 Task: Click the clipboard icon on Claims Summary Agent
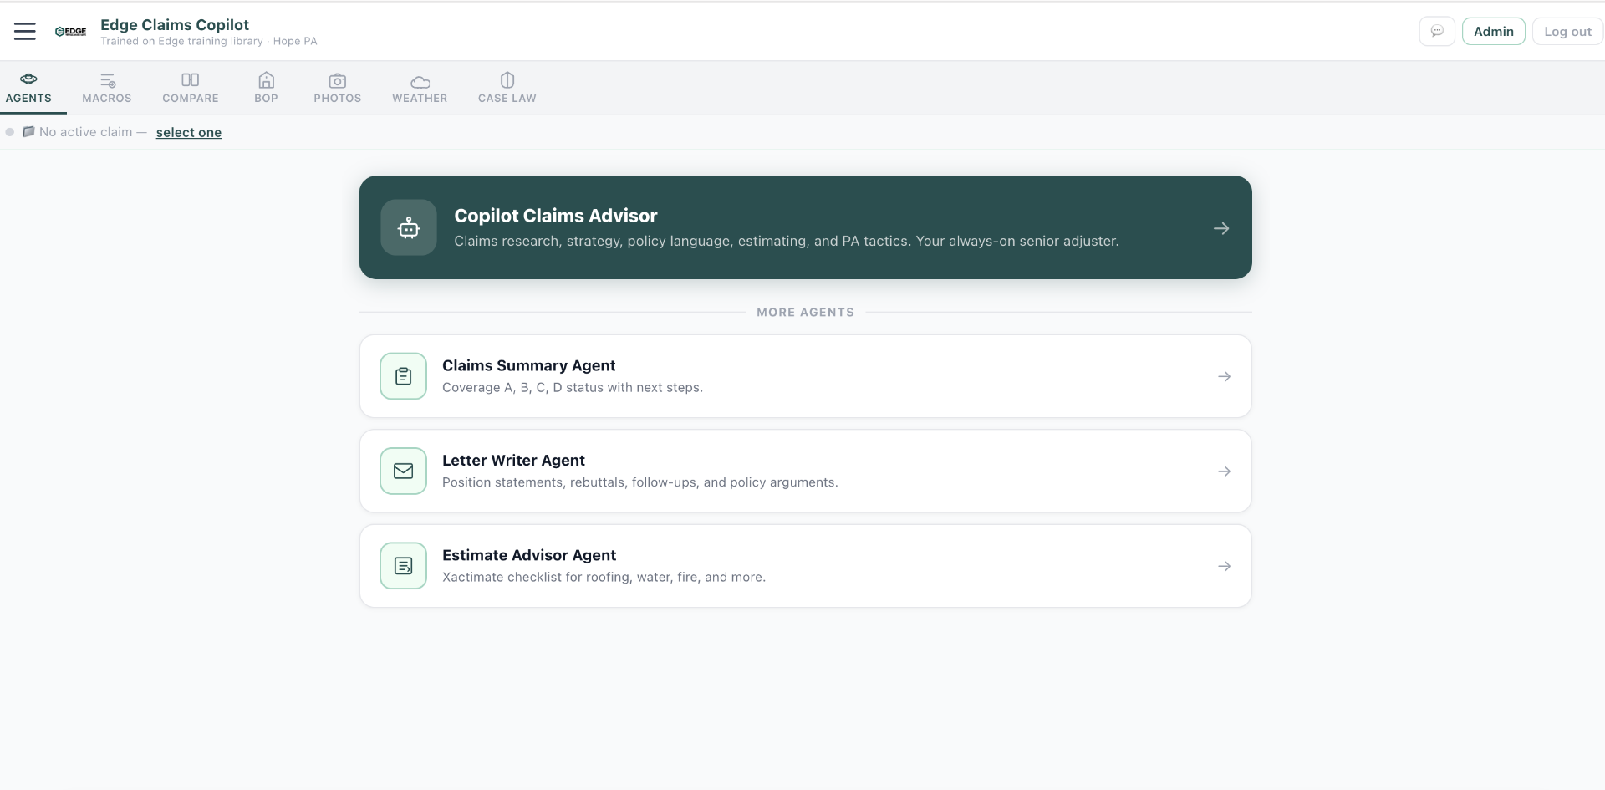[403, 376]
